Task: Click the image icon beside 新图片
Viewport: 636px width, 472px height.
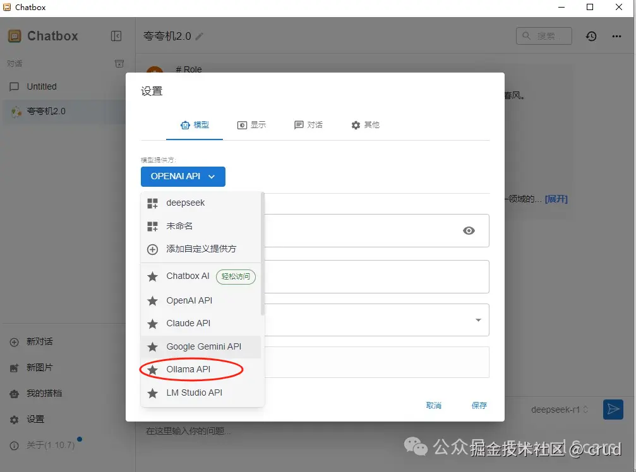Action: tap(14, 369)
